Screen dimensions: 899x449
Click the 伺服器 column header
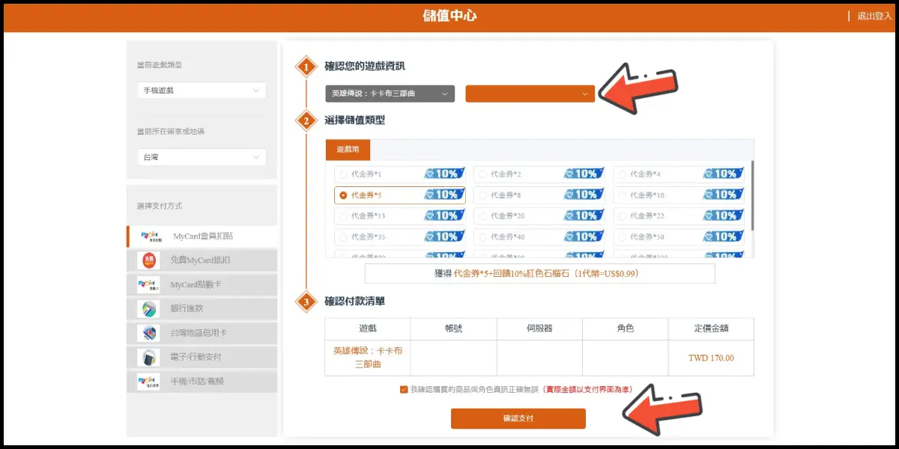(x=539, y=329)
